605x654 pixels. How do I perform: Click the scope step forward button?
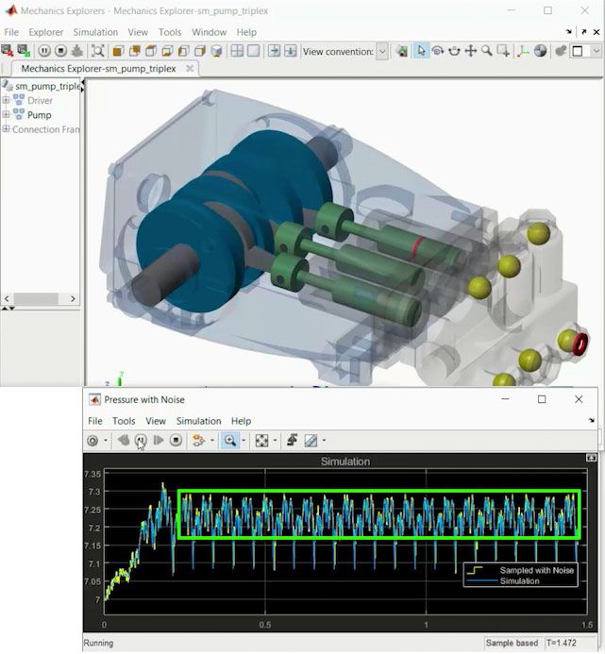pos(158,440)
